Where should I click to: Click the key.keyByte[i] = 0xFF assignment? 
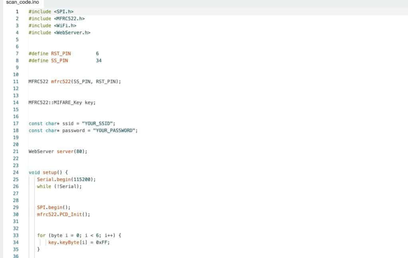point(78,242)
